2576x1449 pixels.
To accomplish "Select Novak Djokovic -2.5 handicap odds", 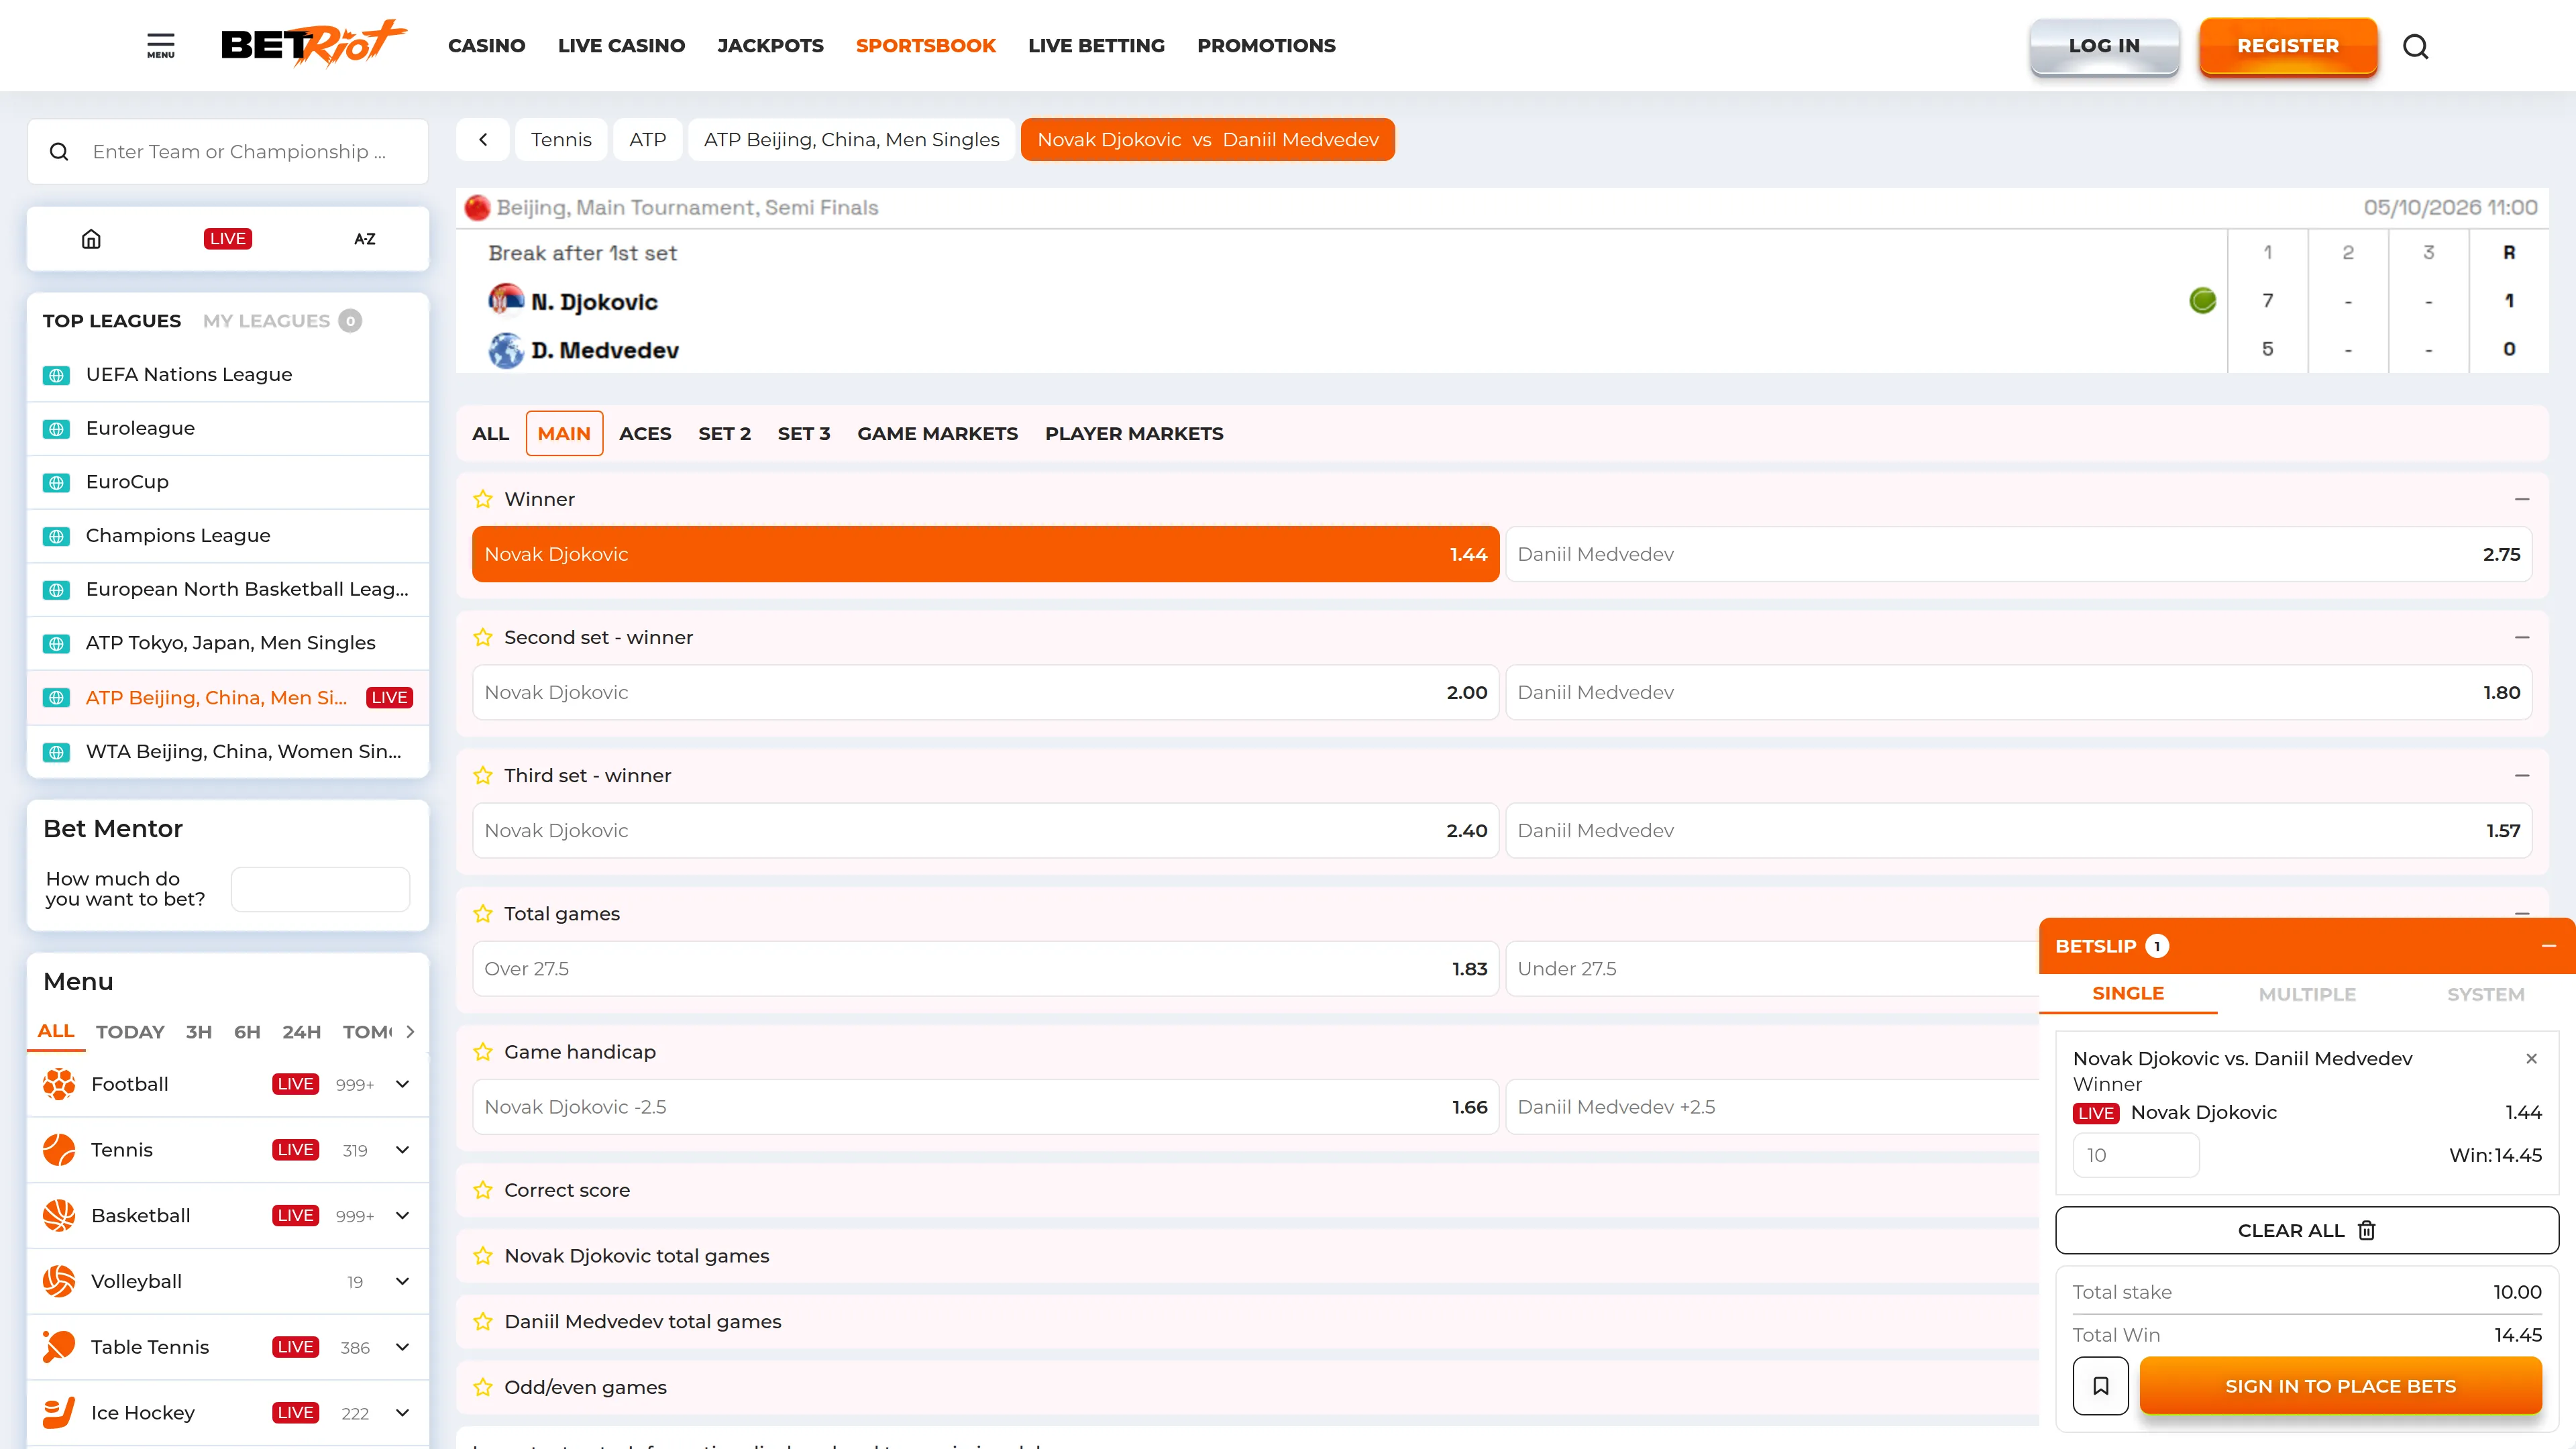I will 986,1107.
